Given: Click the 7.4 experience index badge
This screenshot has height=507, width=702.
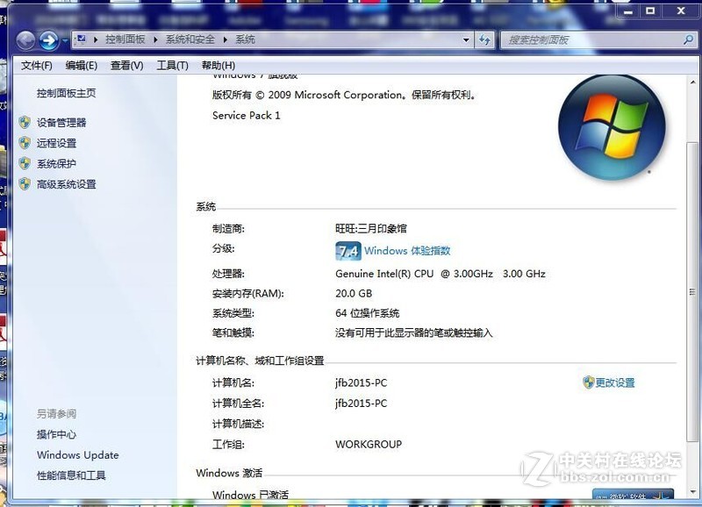Looking at the screenshot, I should pos(347,251).
